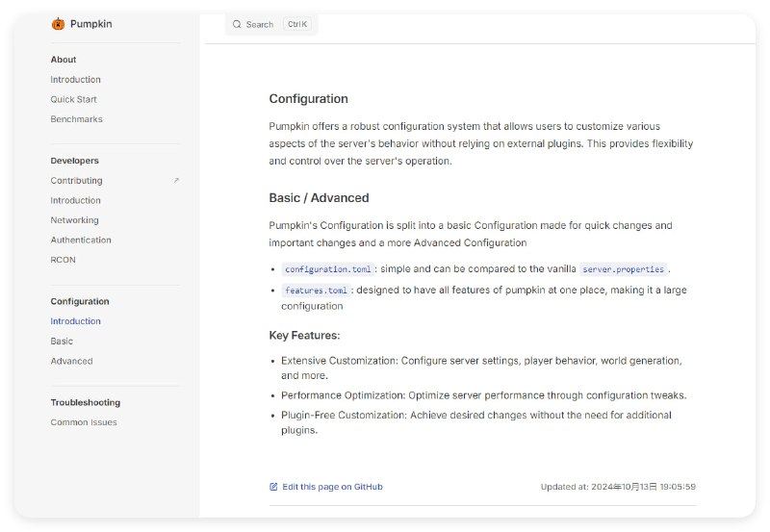The height and width of the screenshot is (532, 770).
Task: Select RCON in the sidebar
Action: (x=63, y=260)
